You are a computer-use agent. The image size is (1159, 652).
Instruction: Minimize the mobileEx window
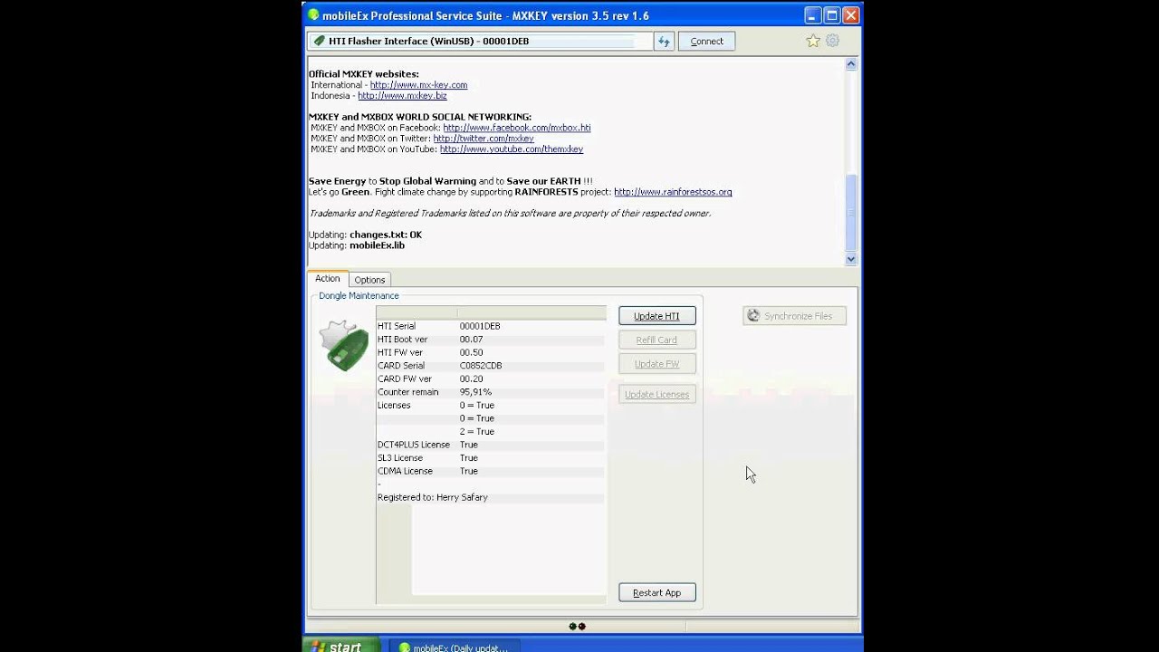click(x=812, y=15)
